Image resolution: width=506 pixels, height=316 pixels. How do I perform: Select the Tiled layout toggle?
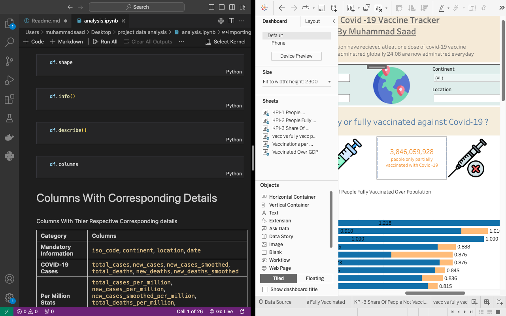(x=278, y=278)
